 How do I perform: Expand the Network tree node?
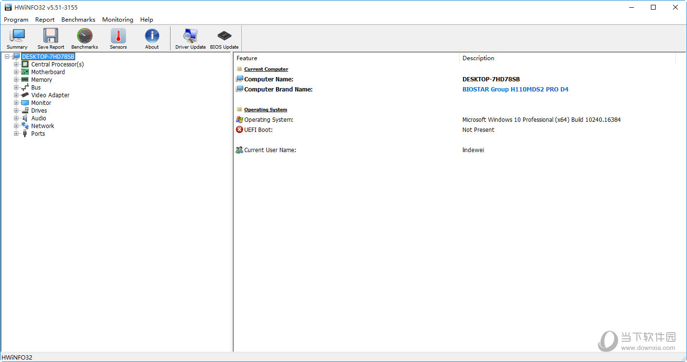[x=16, y=126]
